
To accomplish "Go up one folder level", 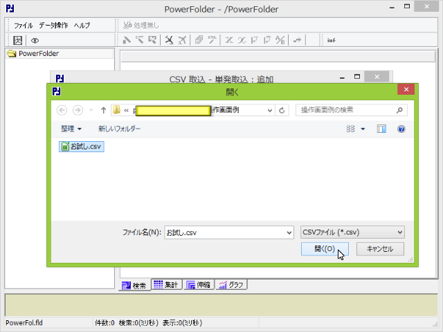I will (103, 110).
